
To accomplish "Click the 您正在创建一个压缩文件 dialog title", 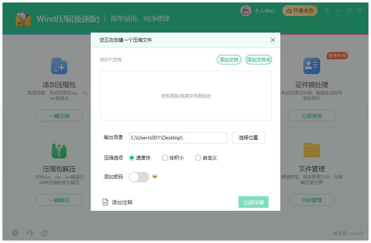I will [x=125, y=40].
